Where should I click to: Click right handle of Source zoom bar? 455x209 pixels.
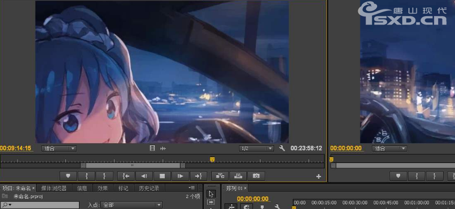click(x=183, y=166)
